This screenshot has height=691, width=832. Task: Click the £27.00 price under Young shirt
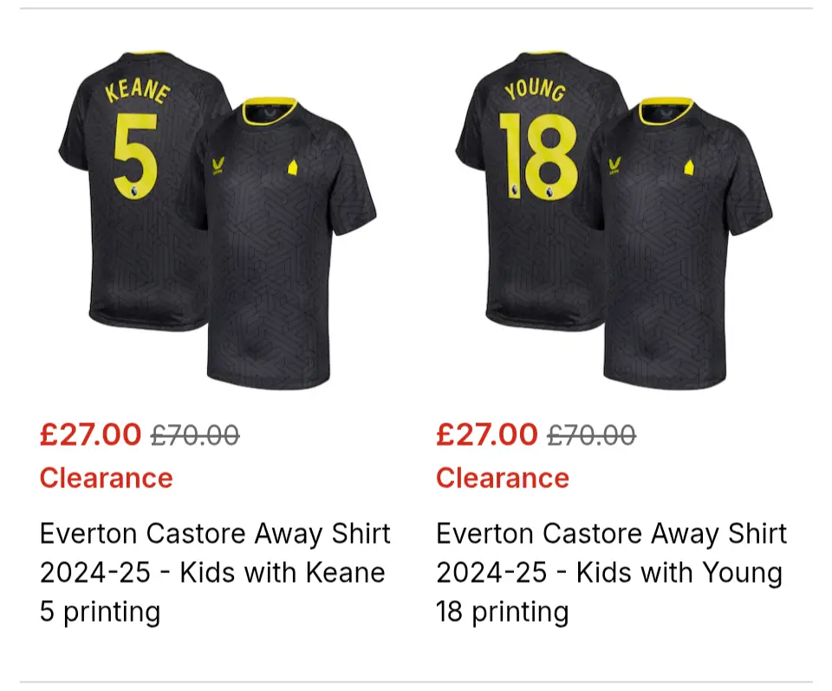coord(486,434)
